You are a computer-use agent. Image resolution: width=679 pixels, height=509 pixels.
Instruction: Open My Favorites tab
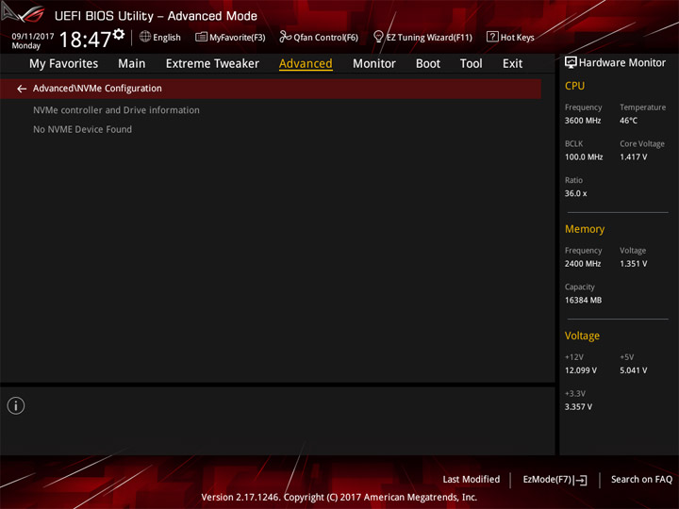tap(64, 64)
